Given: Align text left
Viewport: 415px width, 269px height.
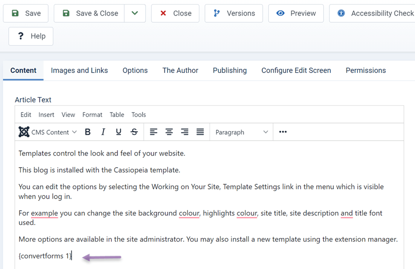Looking at the screenshot, I should (x=154, y=132).
